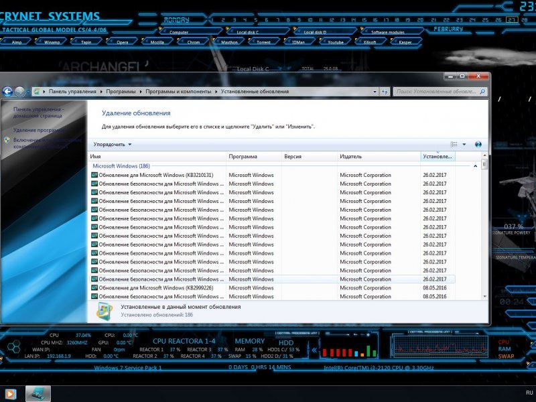This screenshot has height=402, width=536.
Task: Expand the address bar history dropdown
Action: (375, 92)
